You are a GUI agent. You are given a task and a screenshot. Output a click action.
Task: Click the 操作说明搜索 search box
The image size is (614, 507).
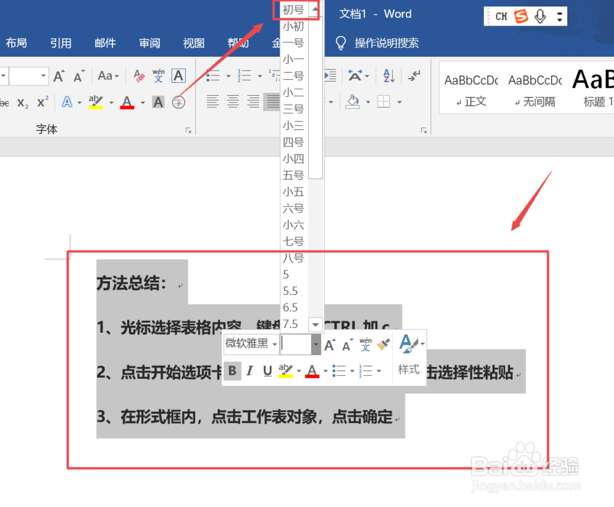tap(378, 43)
